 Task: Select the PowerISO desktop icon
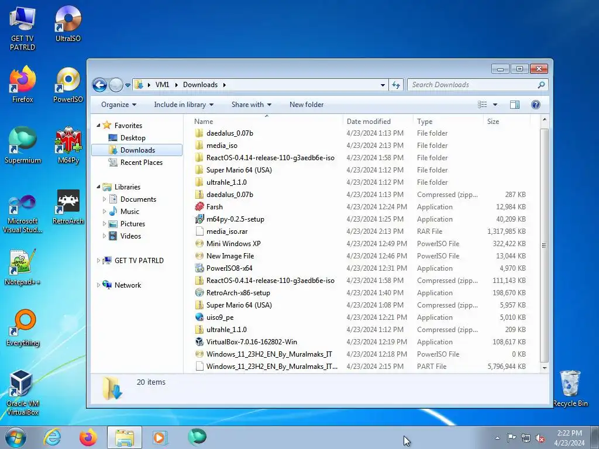point(68,85)
